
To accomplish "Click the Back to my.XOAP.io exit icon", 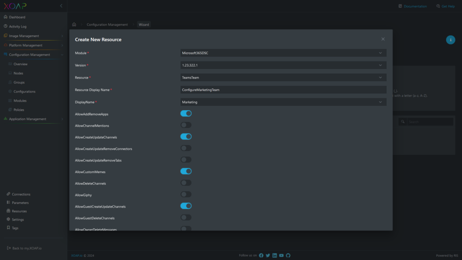I will pyautogui.click(x=9, y=248).
